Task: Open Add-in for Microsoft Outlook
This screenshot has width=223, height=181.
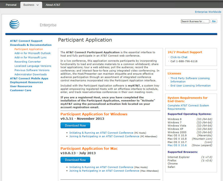Action: [x=33, y=53]
